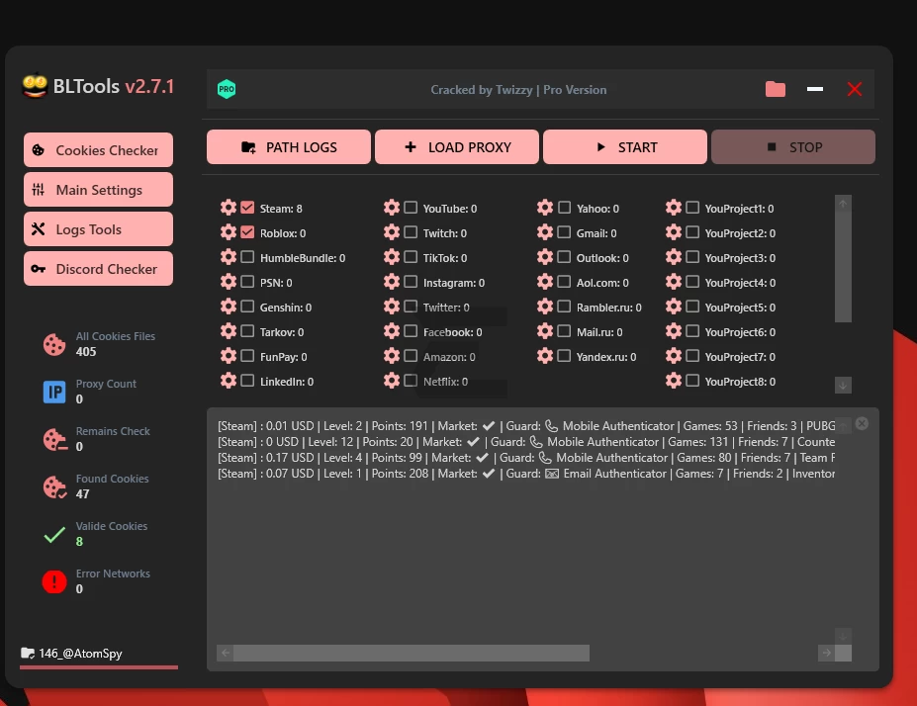Go to Main Settings

click(x=98, y=190)
